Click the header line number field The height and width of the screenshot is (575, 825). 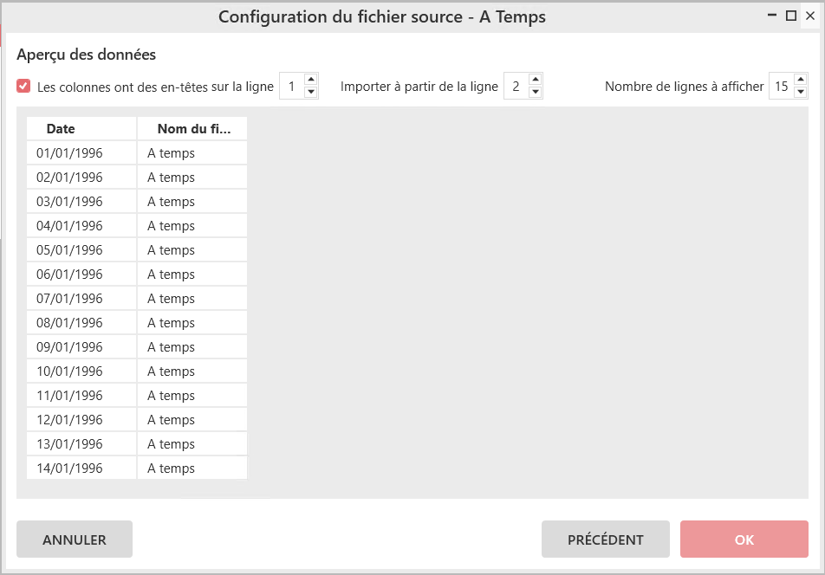(x=292, y=87)
